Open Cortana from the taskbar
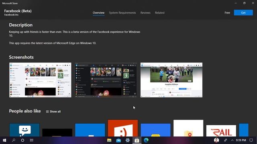 pos(22,140)
